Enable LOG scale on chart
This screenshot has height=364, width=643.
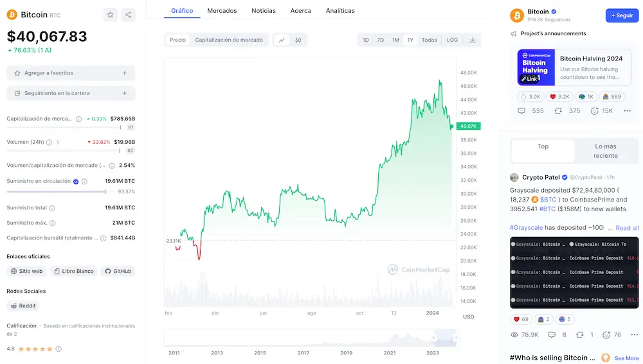point(453,40)
